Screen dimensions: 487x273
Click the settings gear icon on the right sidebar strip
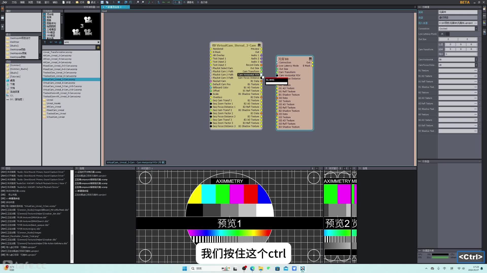(484, 32)
